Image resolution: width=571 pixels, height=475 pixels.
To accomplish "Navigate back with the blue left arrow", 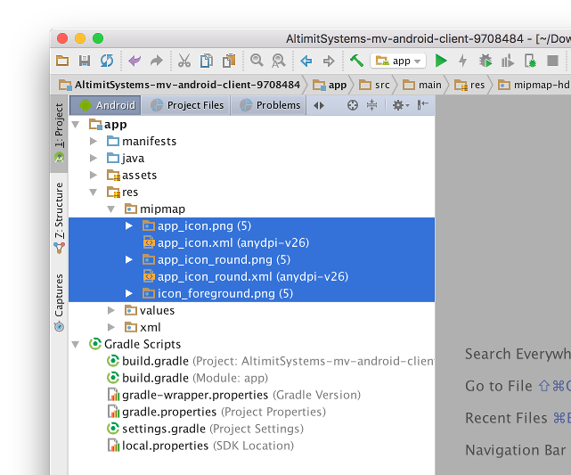I will (x=306, y=61).
